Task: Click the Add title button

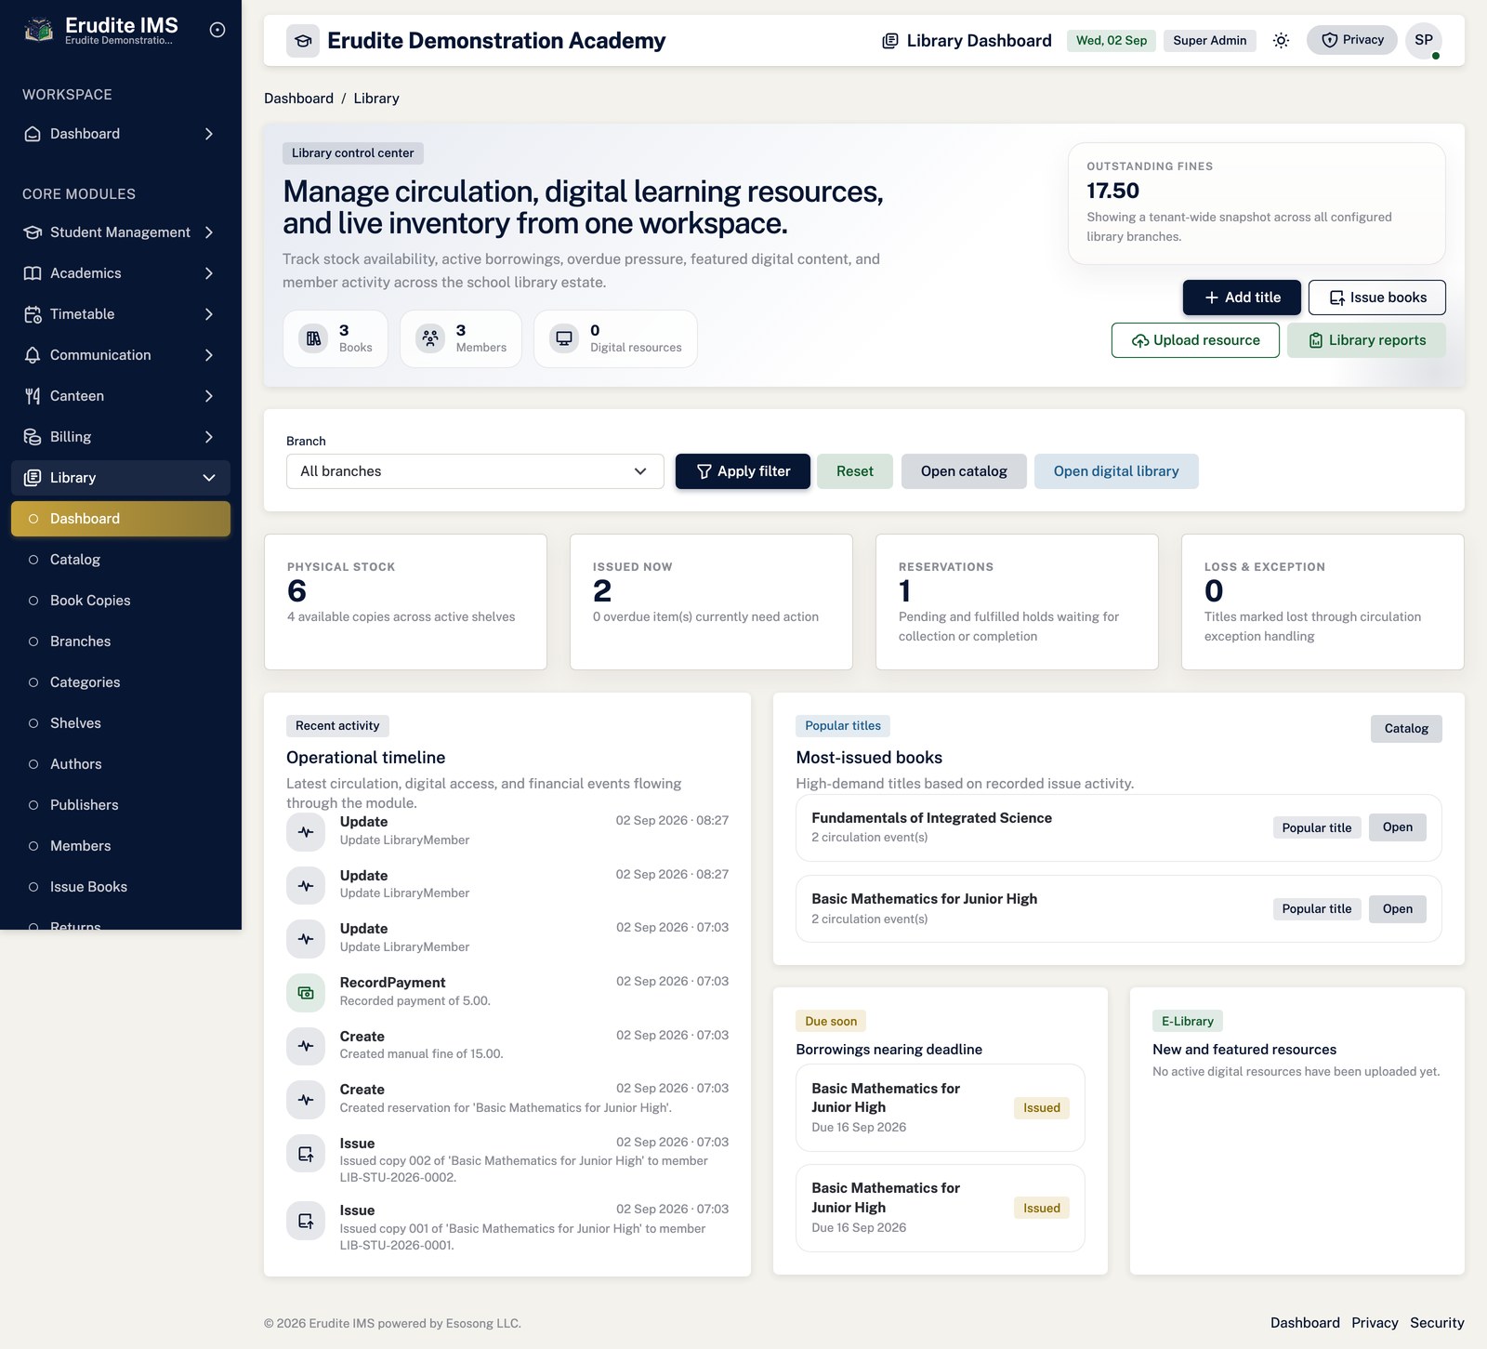Action: coord(1242,298)
